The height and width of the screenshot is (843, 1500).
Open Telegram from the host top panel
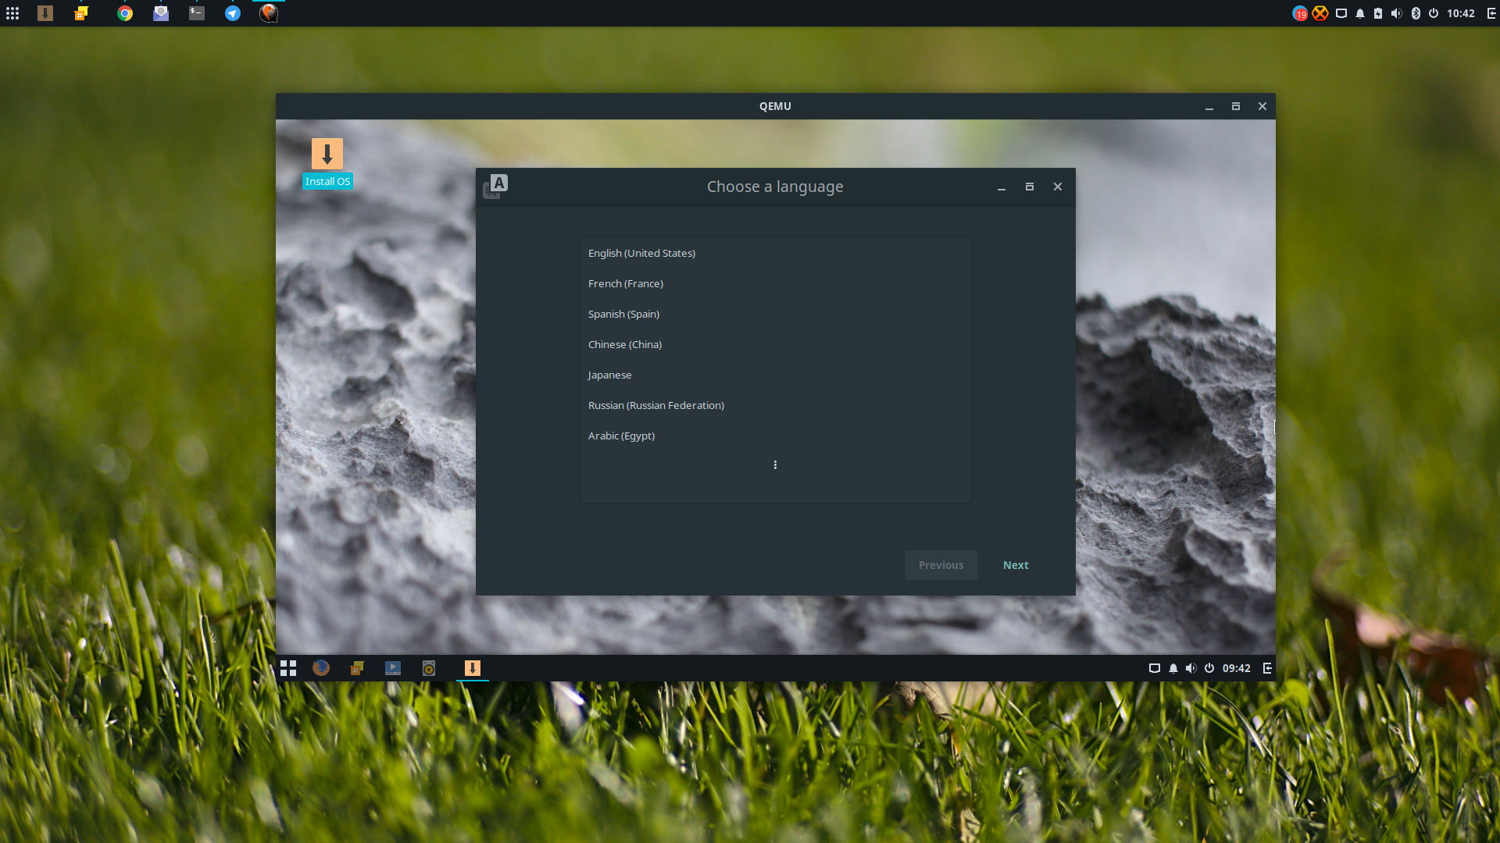coord(233,13)
